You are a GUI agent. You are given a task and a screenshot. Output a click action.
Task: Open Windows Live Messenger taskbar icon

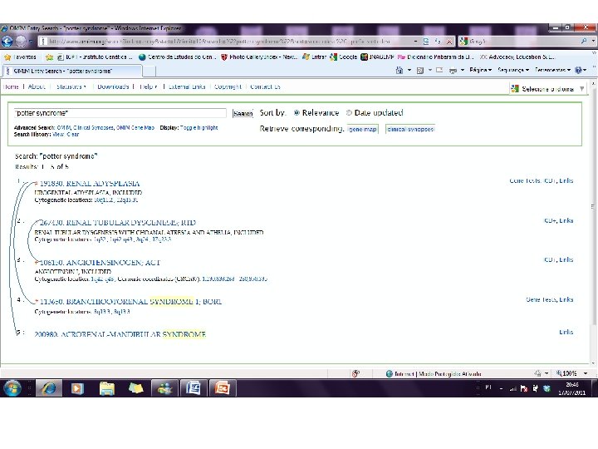pyautogui.click(x=164, y=388)
